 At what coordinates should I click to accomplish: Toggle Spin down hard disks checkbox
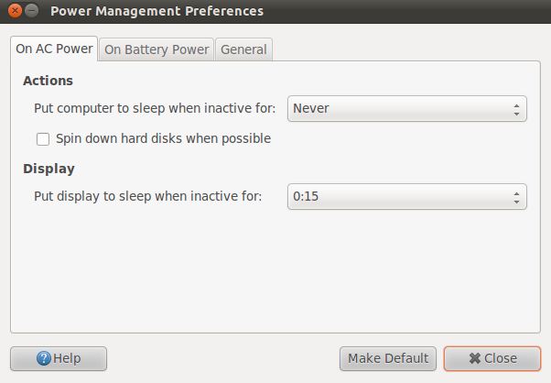point(42,139)
